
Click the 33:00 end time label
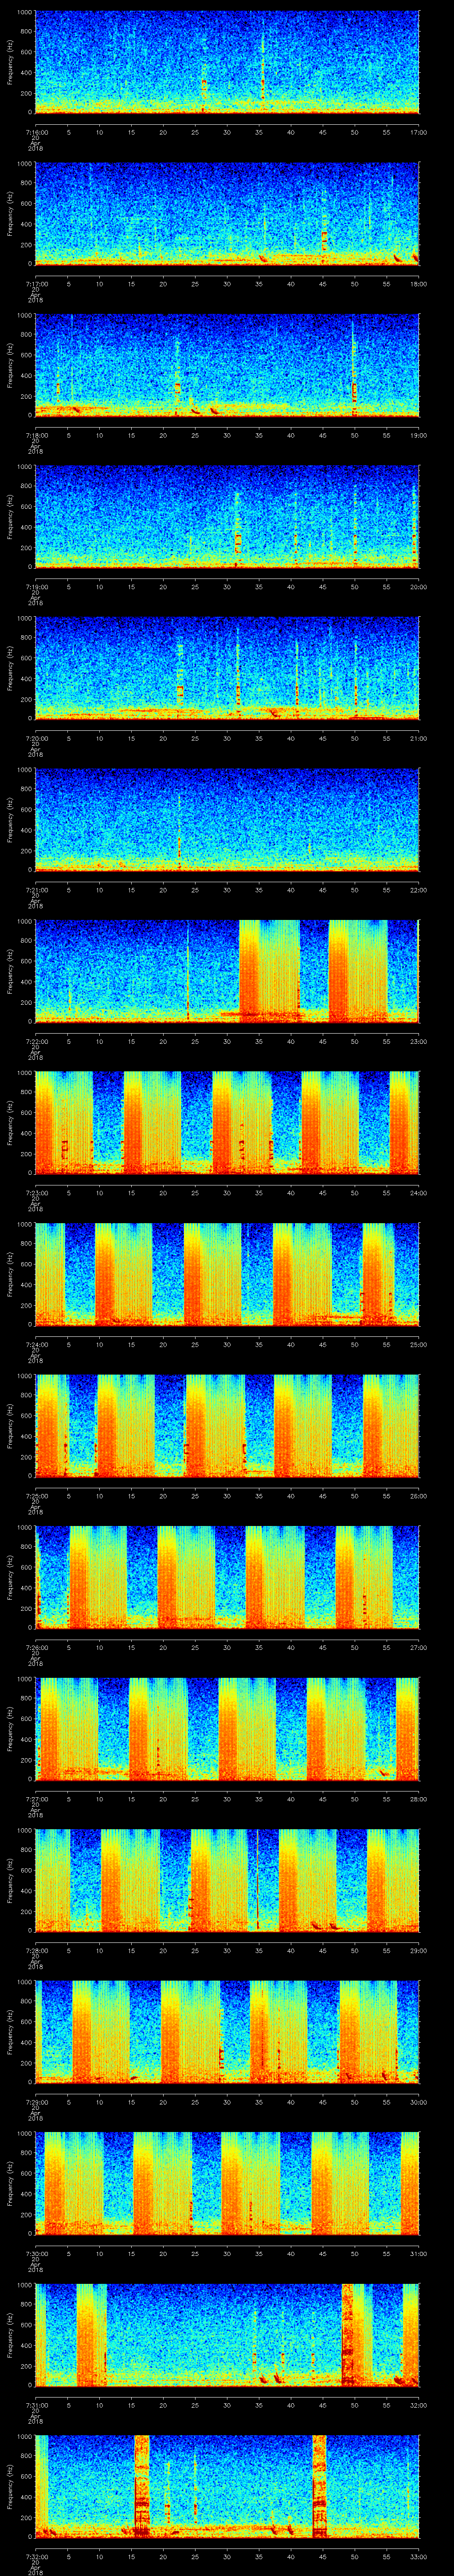[x=417, y=2557]
